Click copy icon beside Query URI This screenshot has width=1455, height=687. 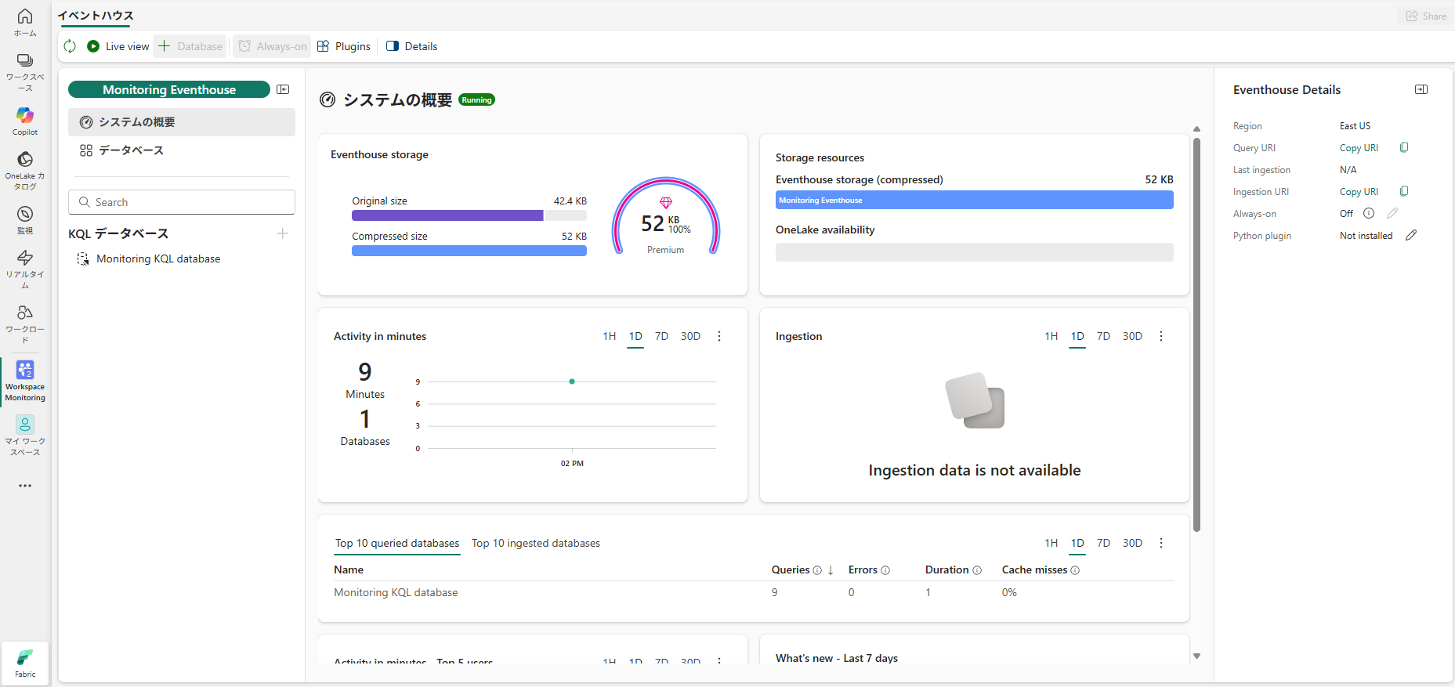pyautogui.click(x=1404, y=147)
